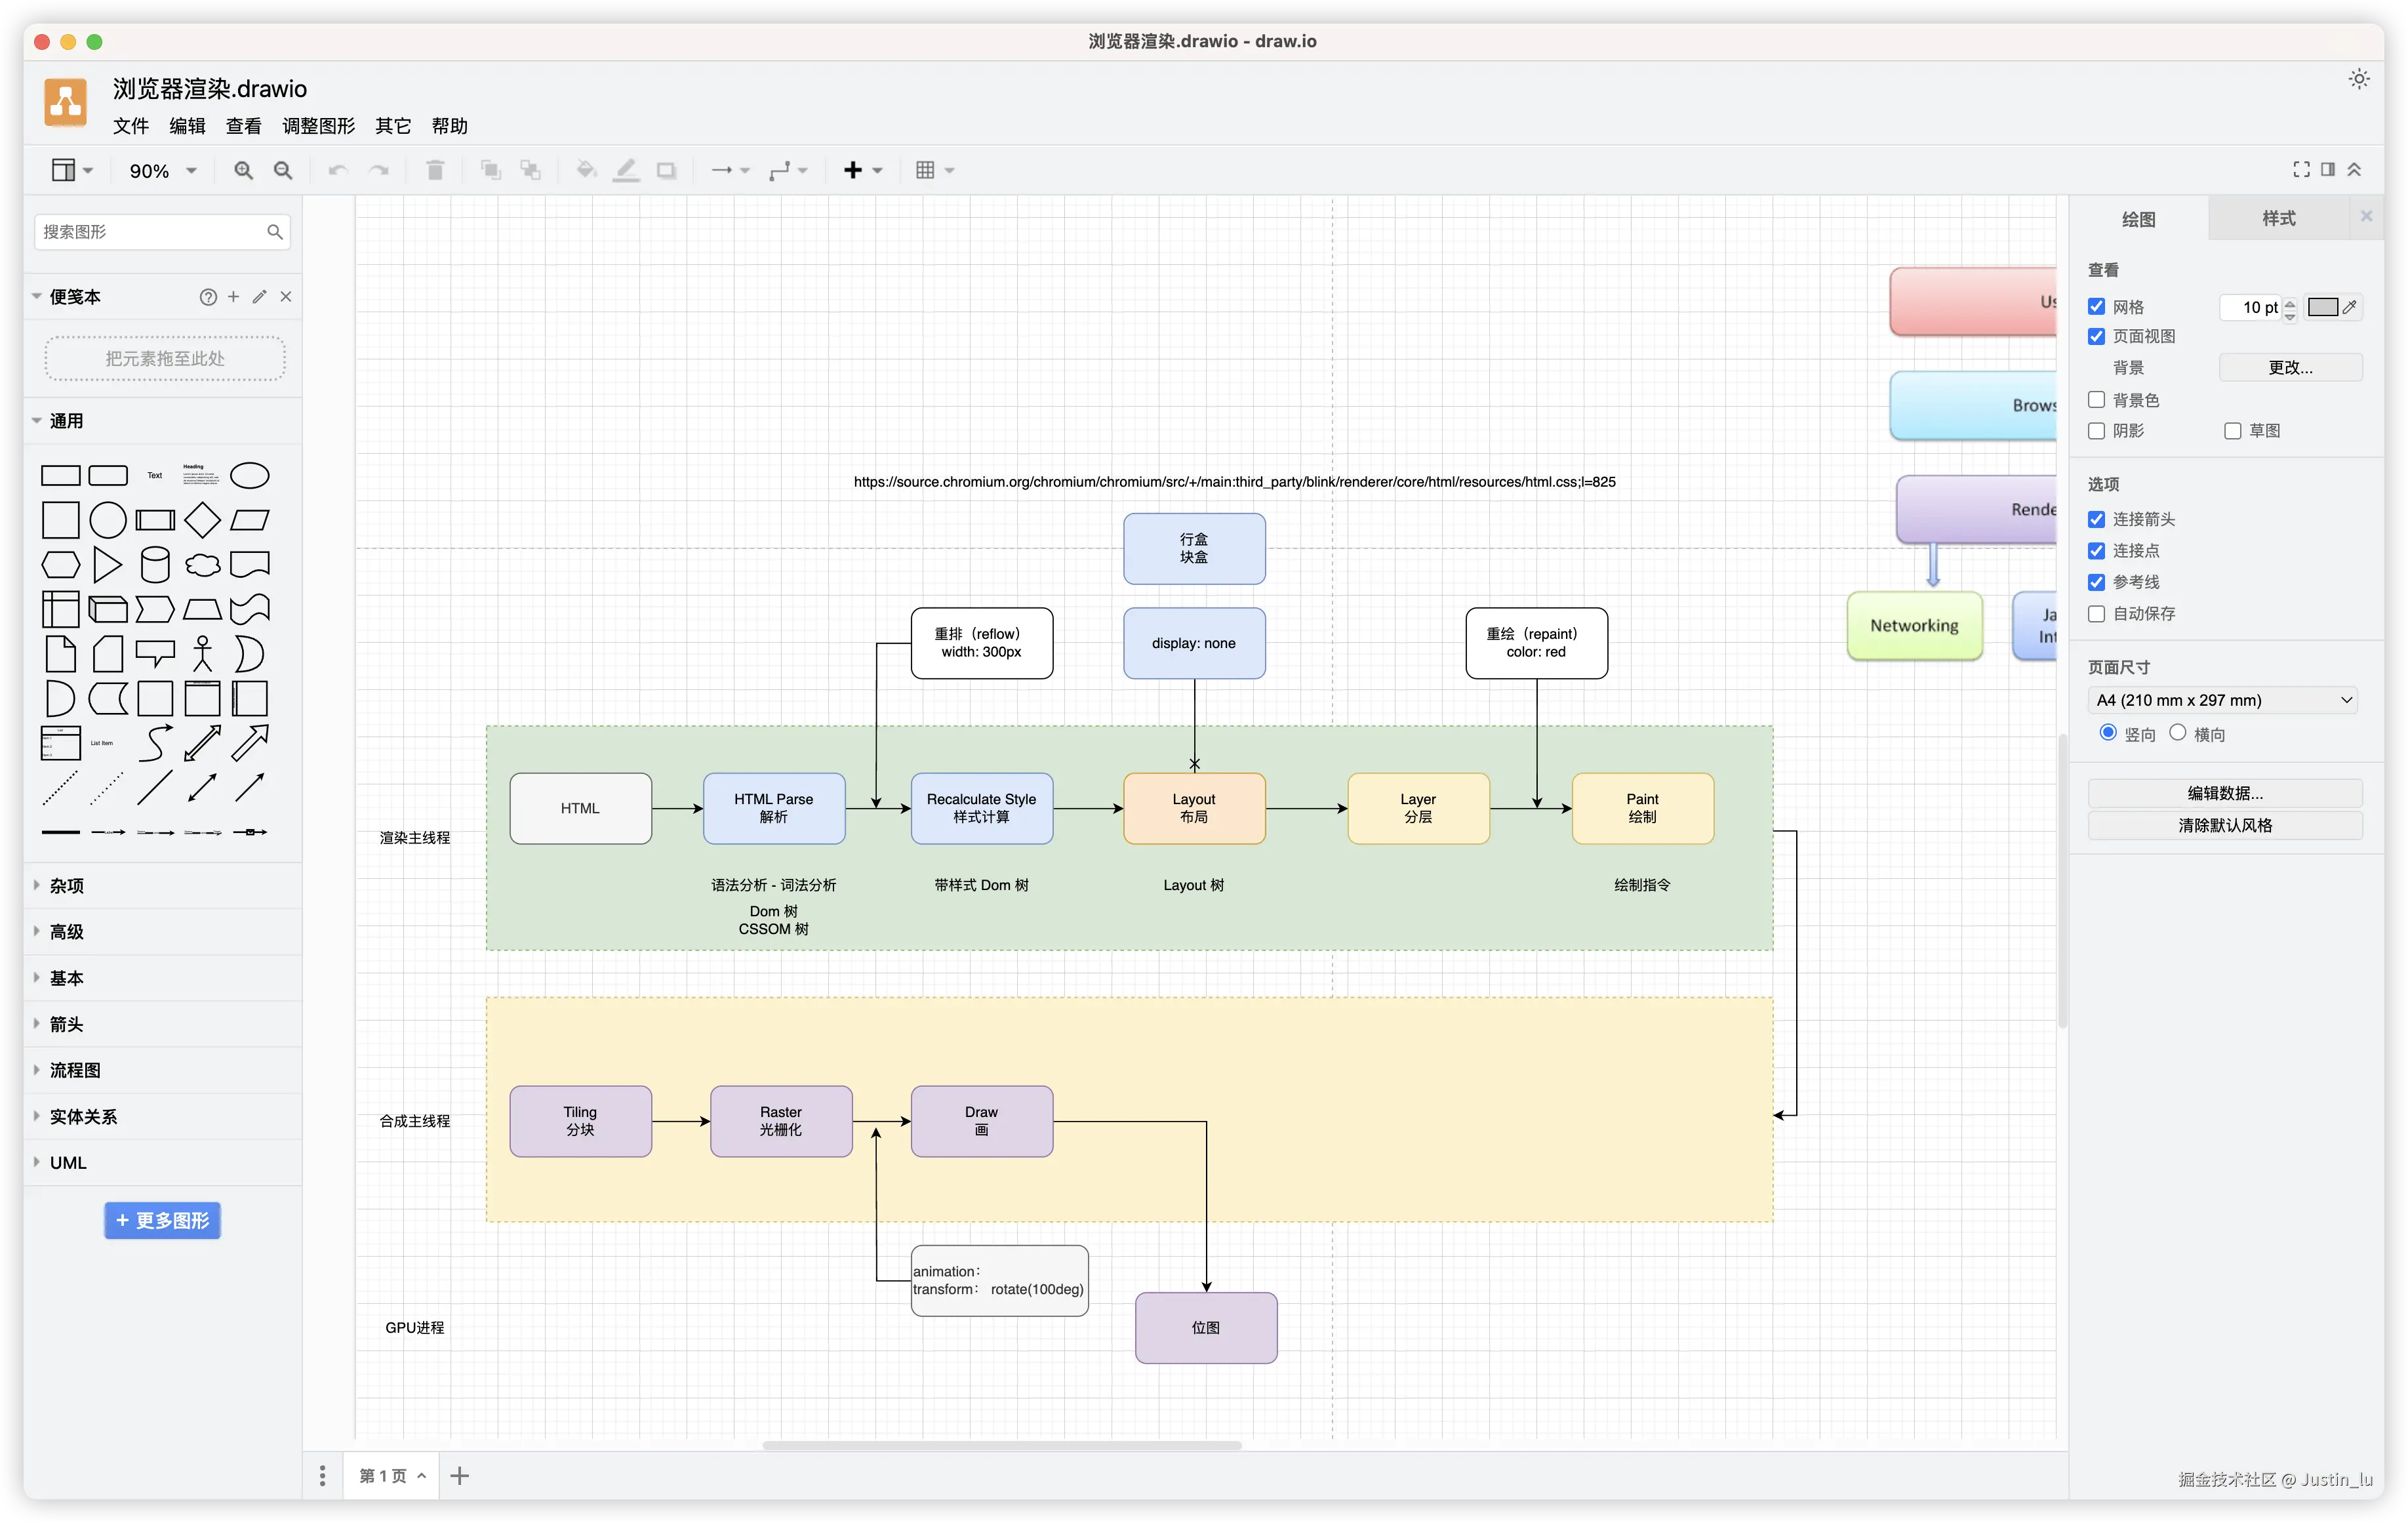Open the 调整图形 menu
Image resolution: width=2408 pixels, height=1523 pixels.
point(318,126)
